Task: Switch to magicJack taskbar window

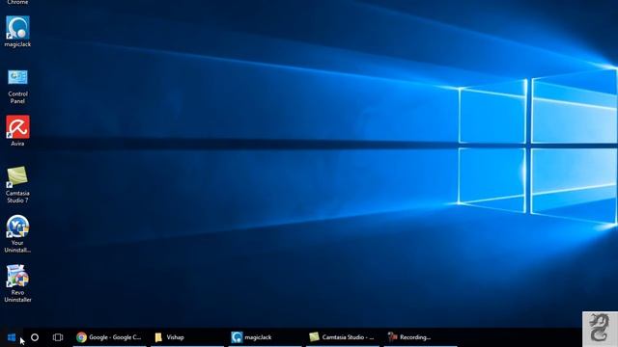Action: click(265, 337)
